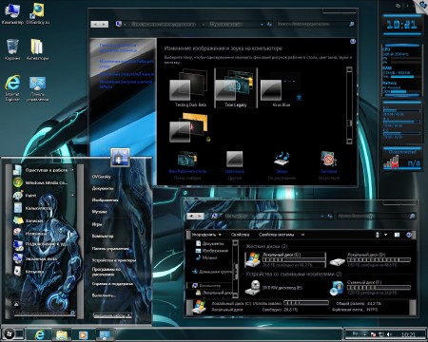Click the system tray clock 10:21
This screenshot has height=342, width=428.
408,334
